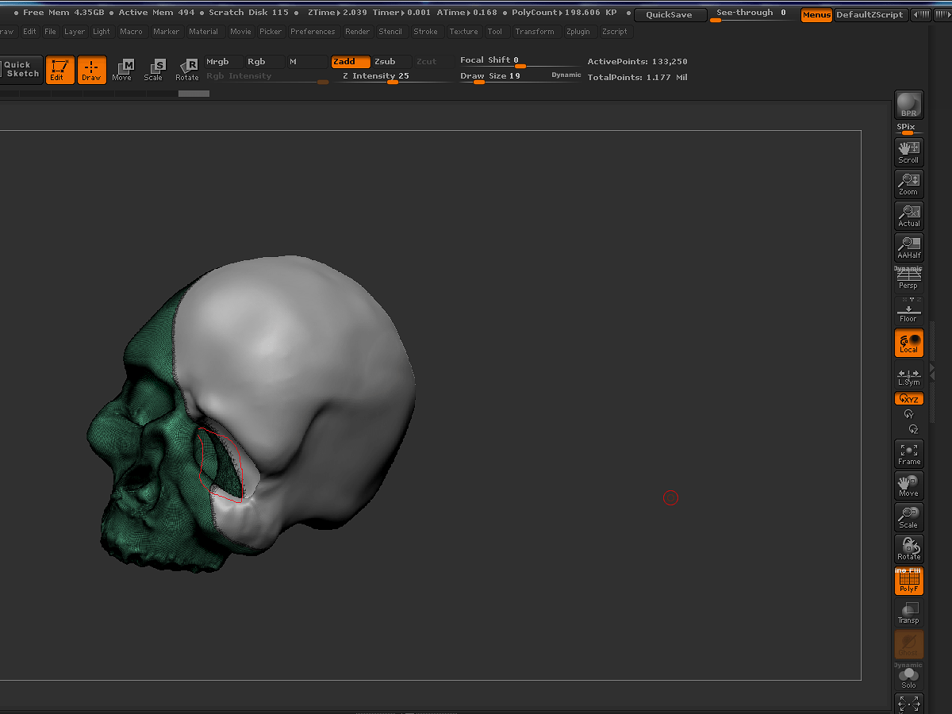
Task: Open the Texture menu
Action: (463, 32)
